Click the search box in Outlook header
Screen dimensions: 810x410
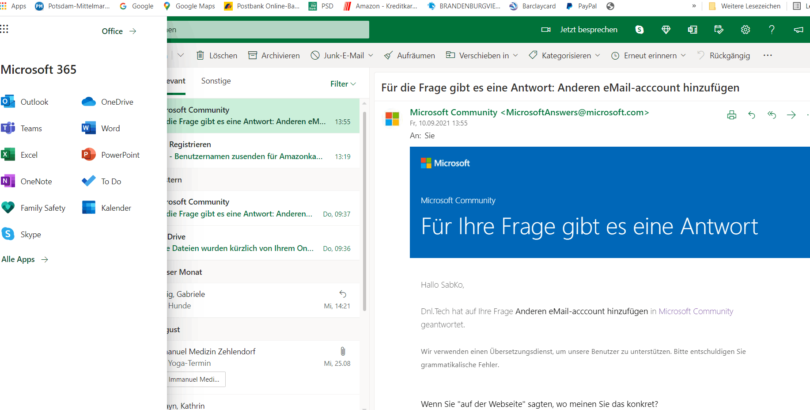point(268,30)
